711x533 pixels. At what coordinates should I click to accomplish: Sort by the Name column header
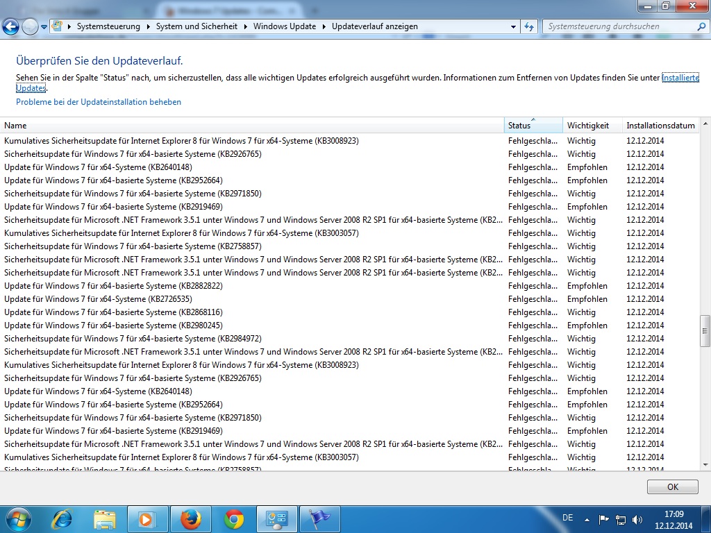[252, 126]
